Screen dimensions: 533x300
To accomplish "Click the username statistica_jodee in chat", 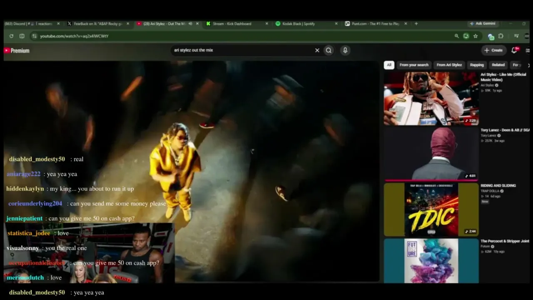I will coord(29,233).
